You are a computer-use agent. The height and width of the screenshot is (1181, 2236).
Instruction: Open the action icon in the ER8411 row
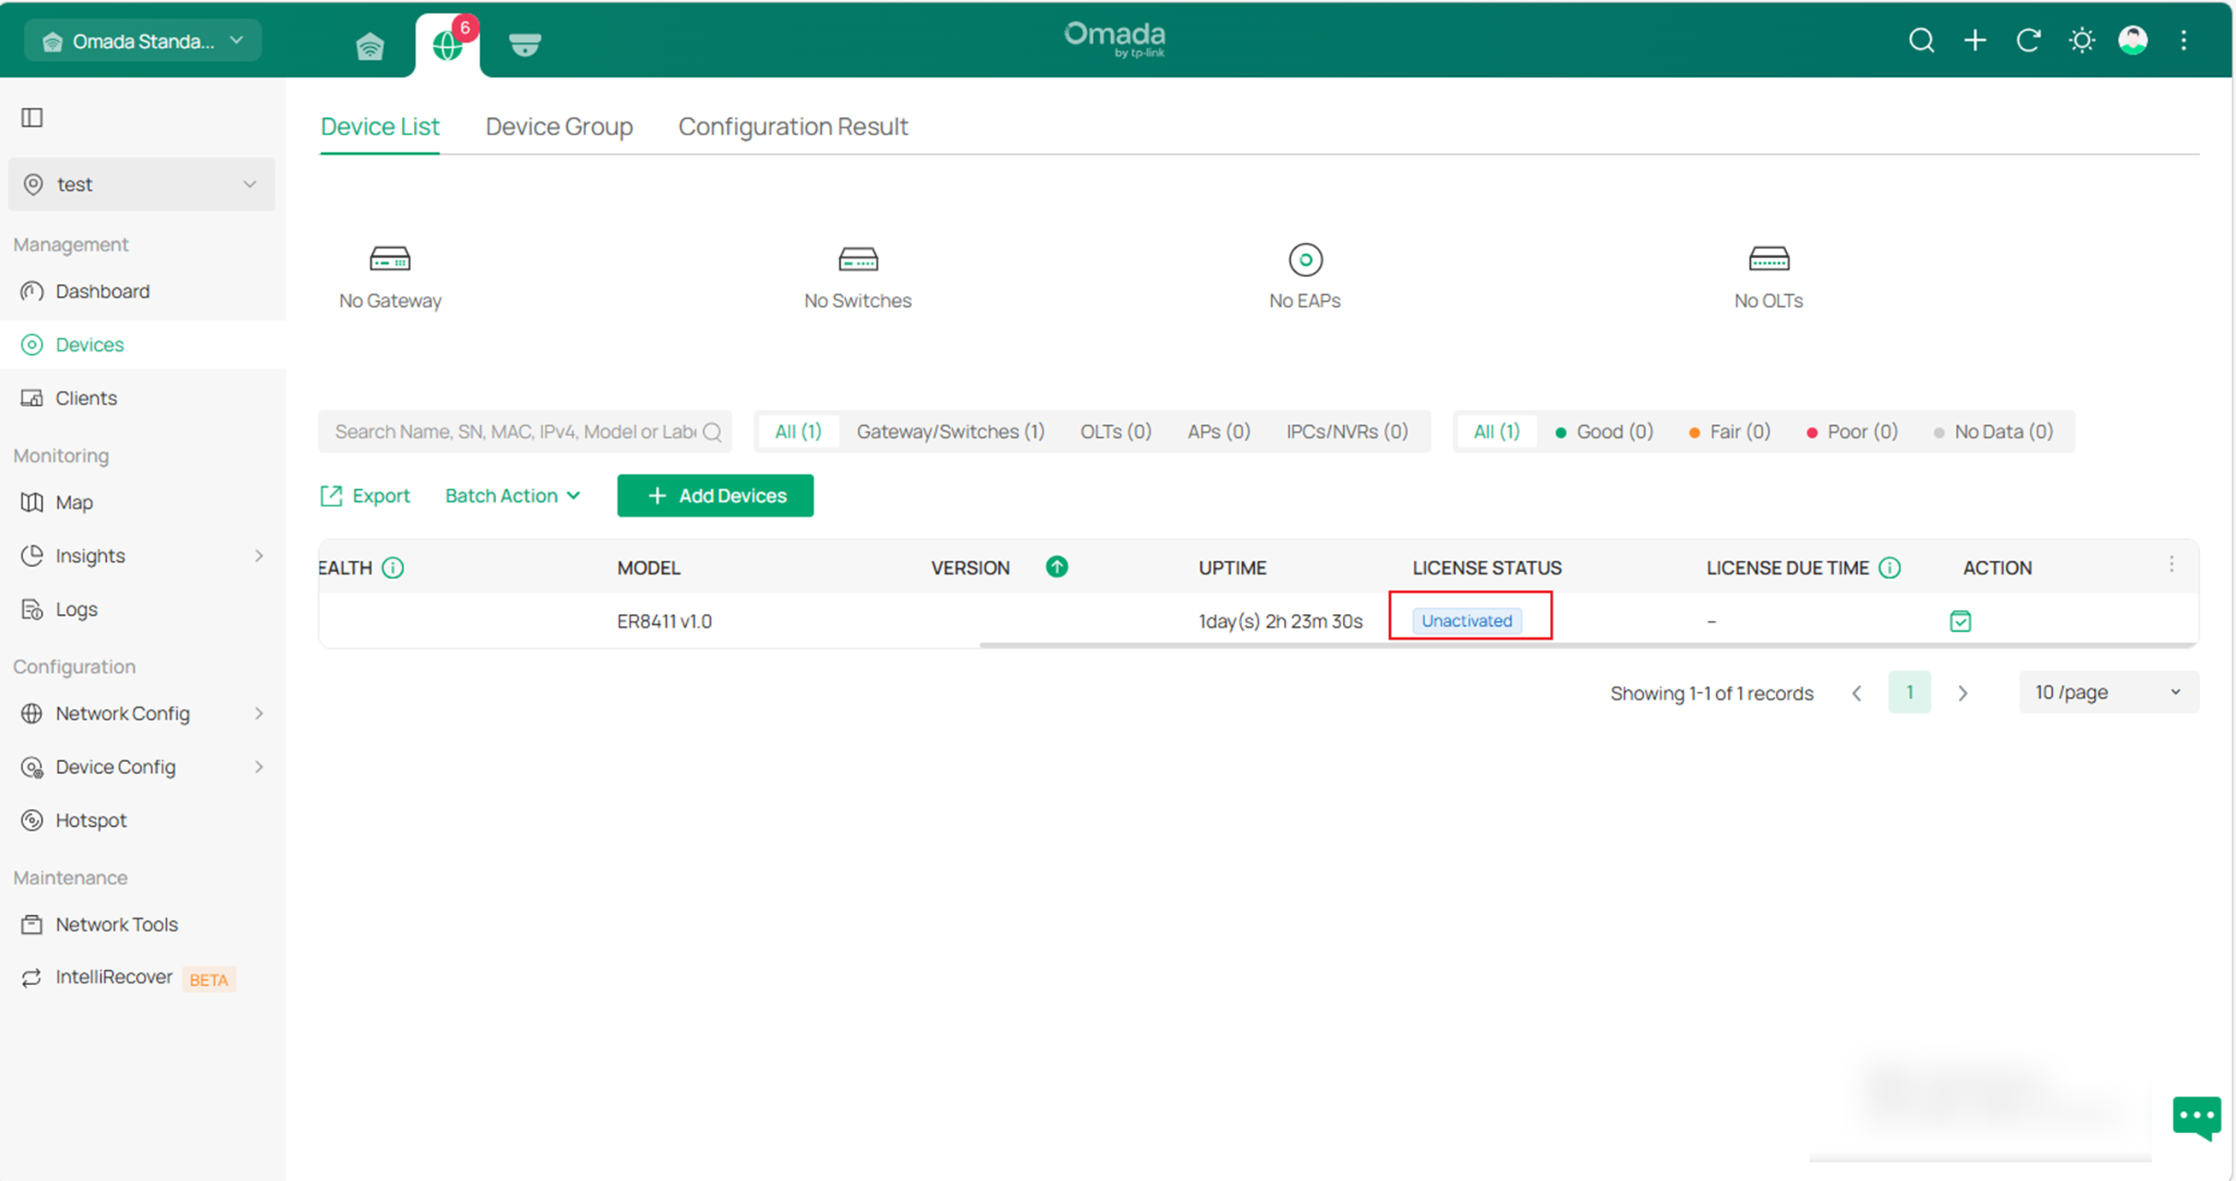(1961, 621)
